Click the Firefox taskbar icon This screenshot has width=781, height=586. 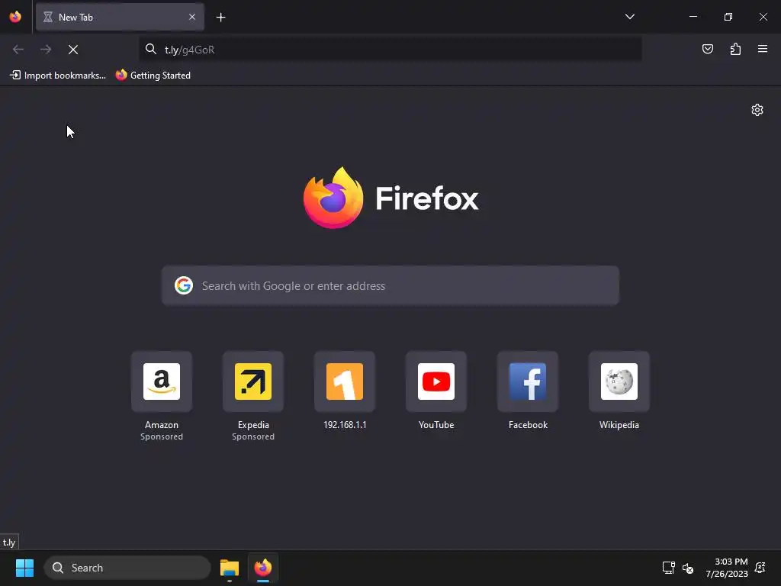263,568
